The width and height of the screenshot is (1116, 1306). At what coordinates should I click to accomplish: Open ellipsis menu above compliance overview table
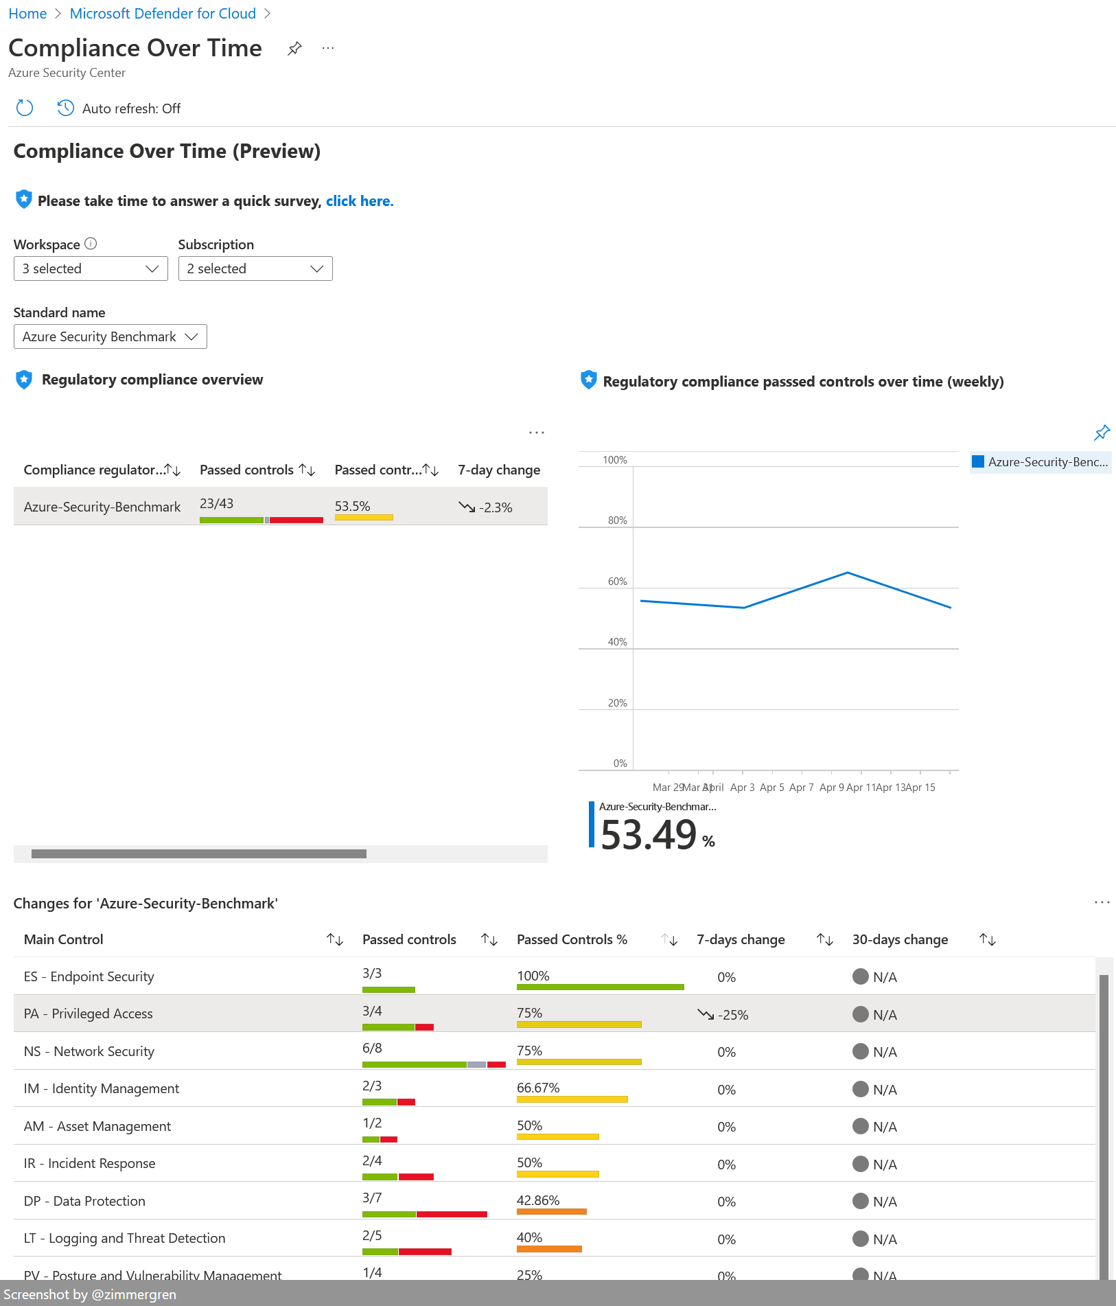[536, 433]
